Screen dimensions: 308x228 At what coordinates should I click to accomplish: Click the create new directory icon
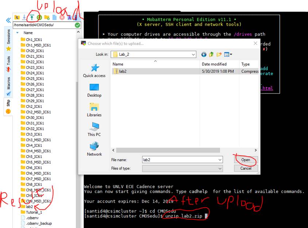point(47,18)
